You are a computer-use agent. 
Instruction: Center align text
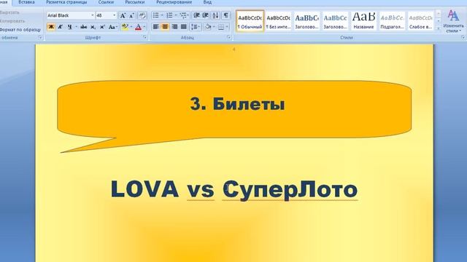pos(165,27)
